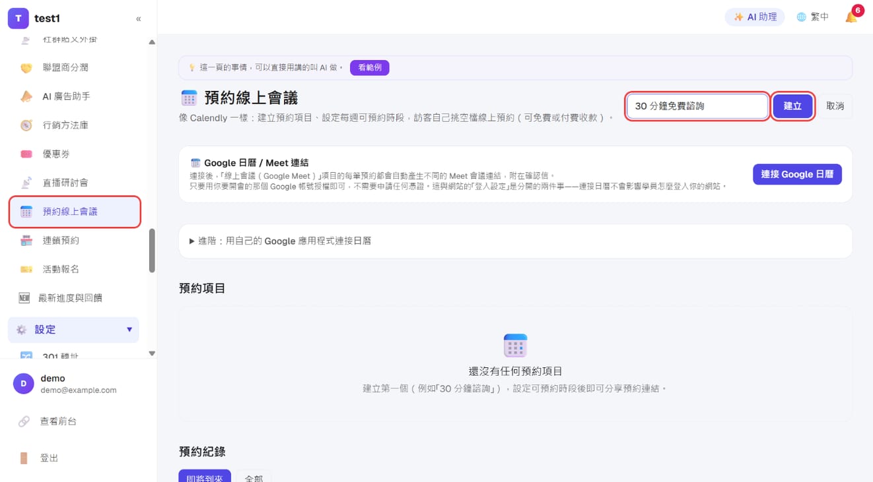873x482 pixels.
Task: Click the 優惠券 coupon icon
Action: 26,154
